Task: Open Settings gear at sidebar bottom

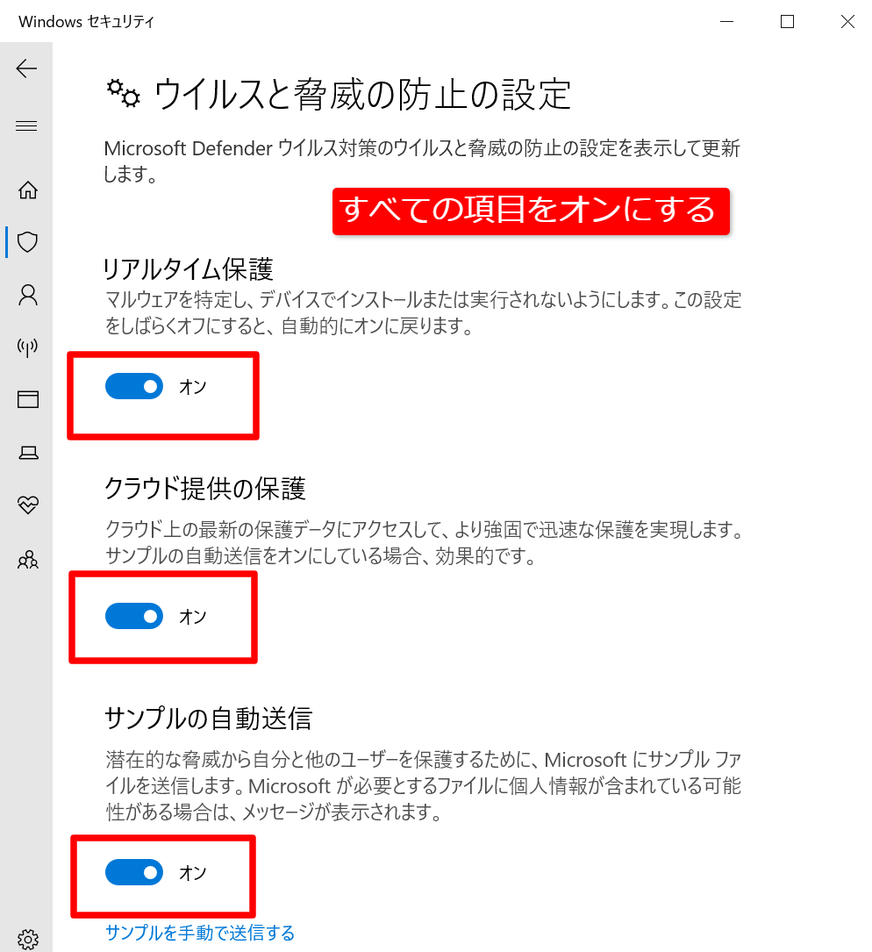Action: click(x=28, y=939)
